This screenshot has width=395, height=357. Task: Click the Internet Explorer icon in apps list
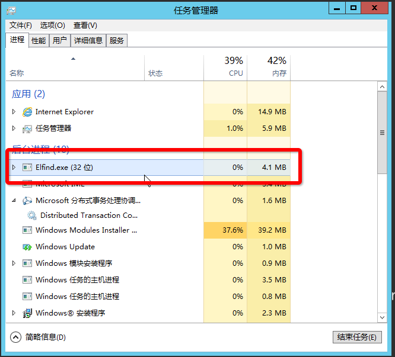(27, 112)
